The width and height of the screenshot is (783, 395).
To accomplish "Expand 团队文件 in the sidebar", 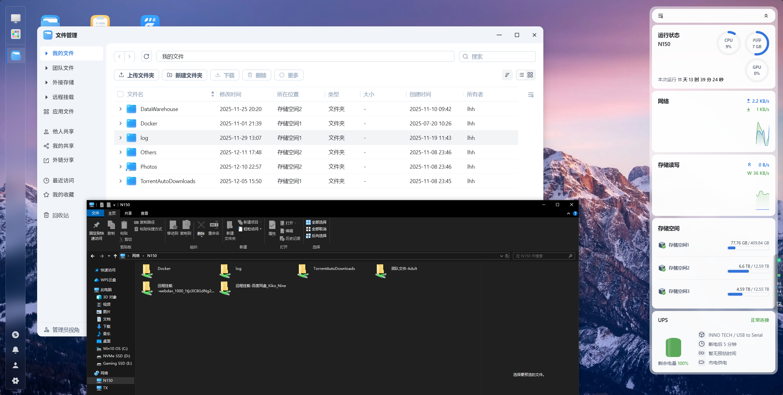I will (x=46, y=68).
